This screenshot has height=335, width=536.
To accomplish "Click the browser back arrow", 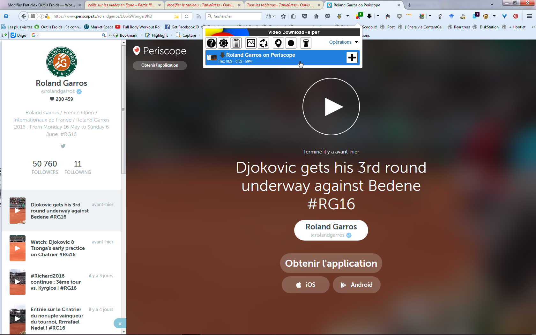I will coord(23,16).
